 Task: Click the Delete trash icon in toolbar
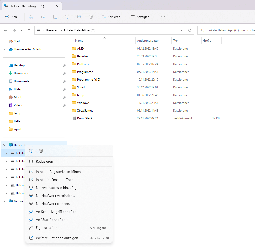tap(91, 17)
